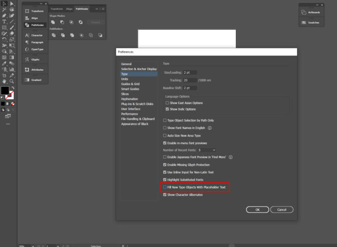Select the Rotate tool

click(x=4, y=40)
